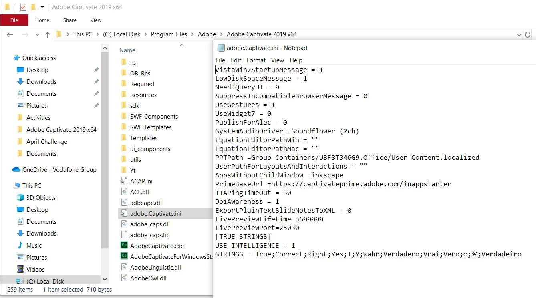Open Activities folder in navigation pane

point(38,118)
